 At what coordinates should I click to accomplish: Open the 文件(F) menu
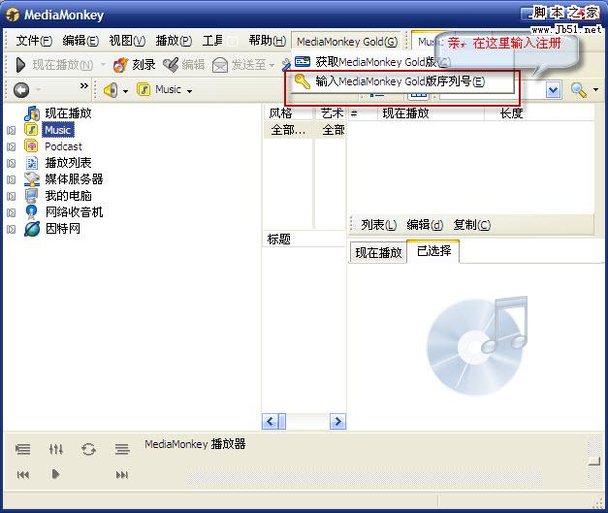[x=34, y=41]
